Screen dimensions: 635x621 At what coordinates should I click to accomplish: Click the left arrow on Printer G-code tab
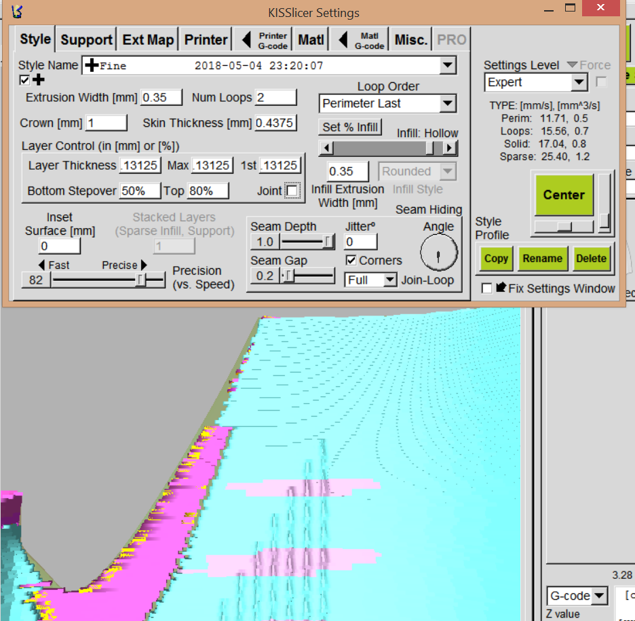pyautogui.click(x=246, y=39)
